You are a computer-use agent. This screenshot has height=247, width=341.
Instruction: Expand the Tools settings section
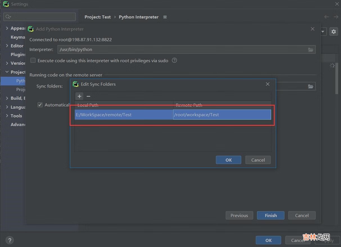click(7, 116)
